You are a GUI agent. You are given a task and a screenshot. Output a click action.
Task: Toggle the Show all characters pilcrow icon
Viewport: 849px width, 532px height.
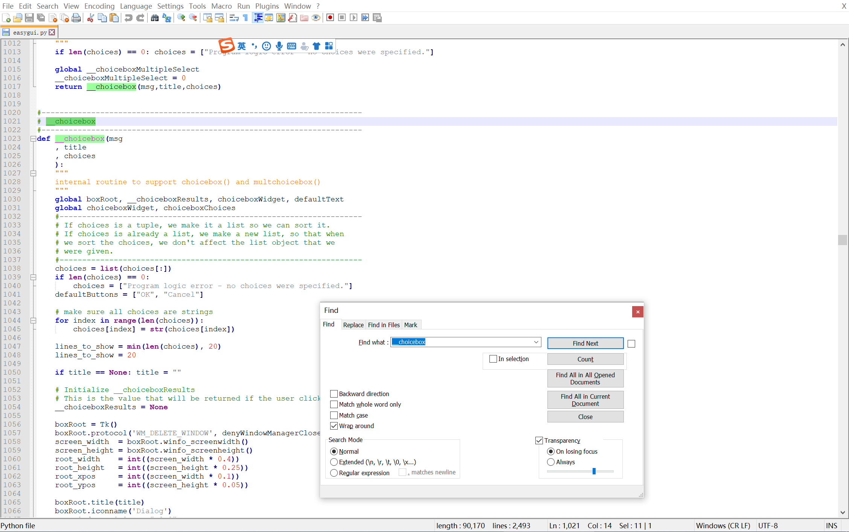coord(245,18)
